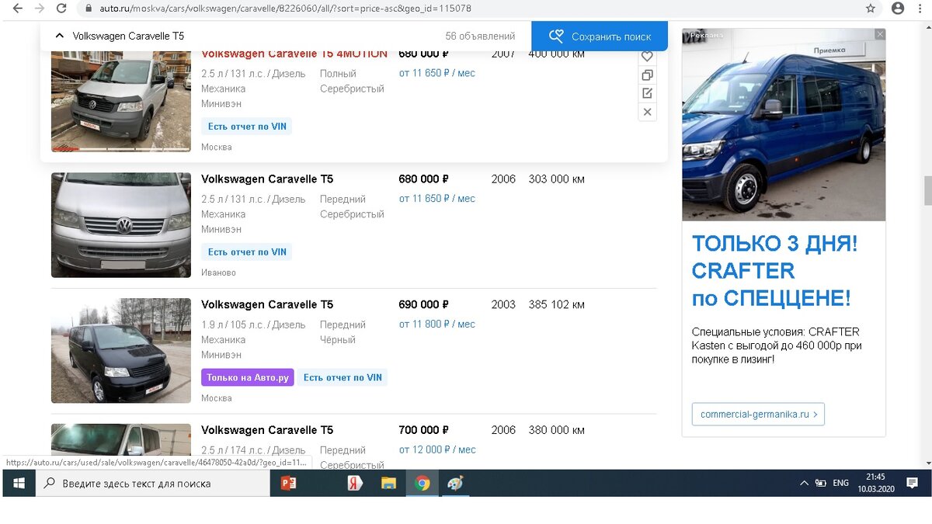Click the 1.9 л / 105 л.с. / Дизель text
This screenshot has height=524, width=932.
pos(253,325)
